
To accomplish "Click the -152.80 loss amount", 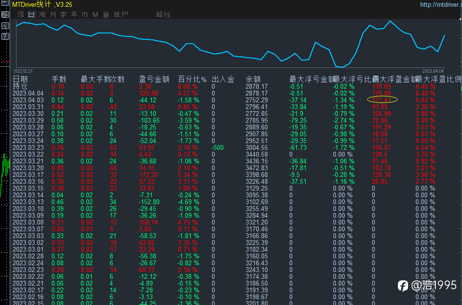I will pos(149,202).
